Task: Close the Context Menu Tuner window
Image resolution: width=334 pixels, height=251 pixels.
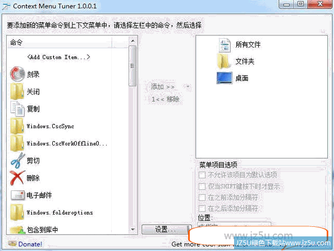Action: point(319,4)
